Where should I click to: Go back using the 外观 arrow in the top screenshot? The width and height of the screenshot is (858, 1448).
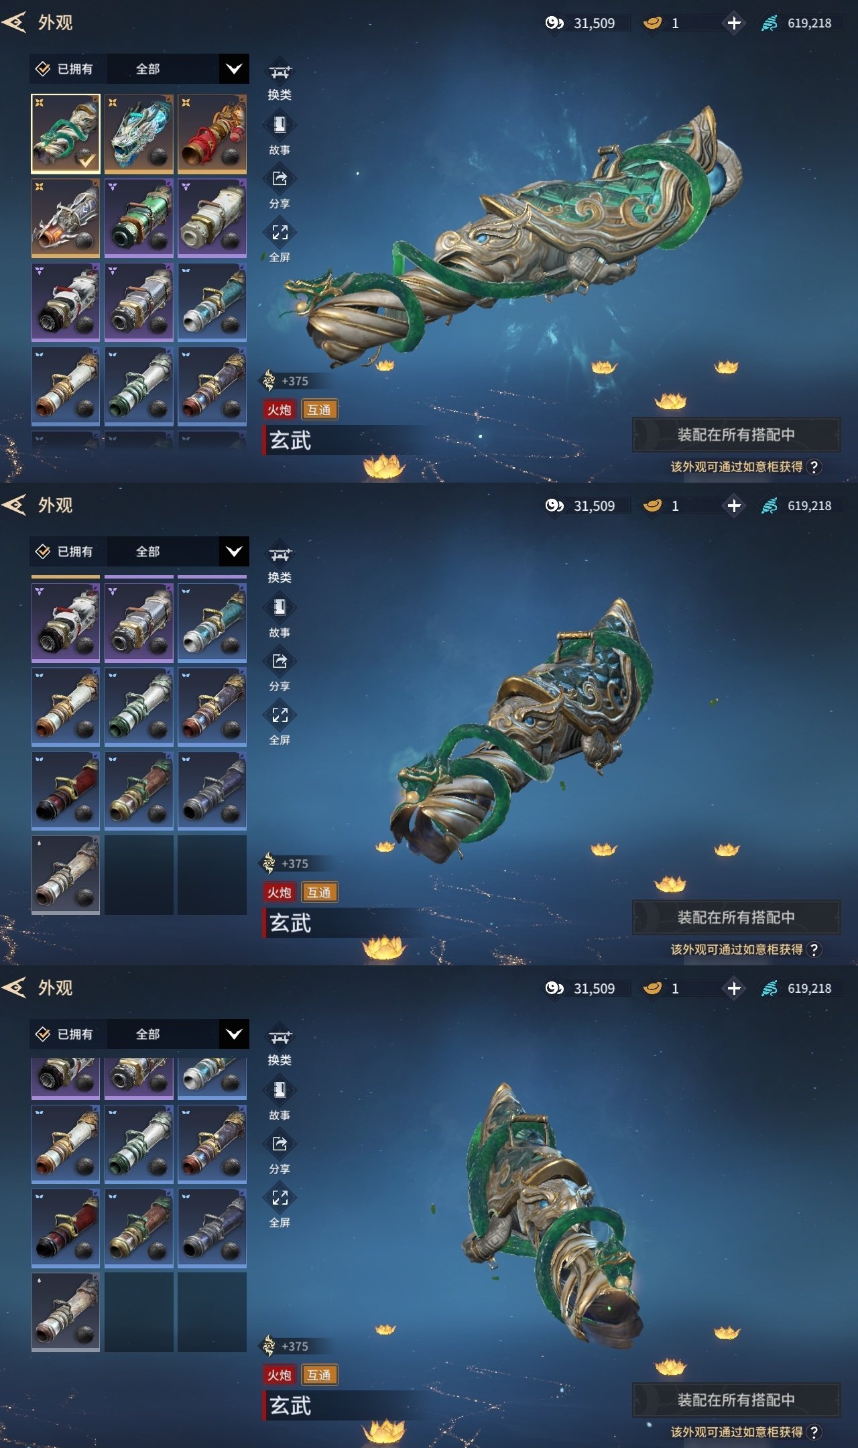tap(14, 23)
